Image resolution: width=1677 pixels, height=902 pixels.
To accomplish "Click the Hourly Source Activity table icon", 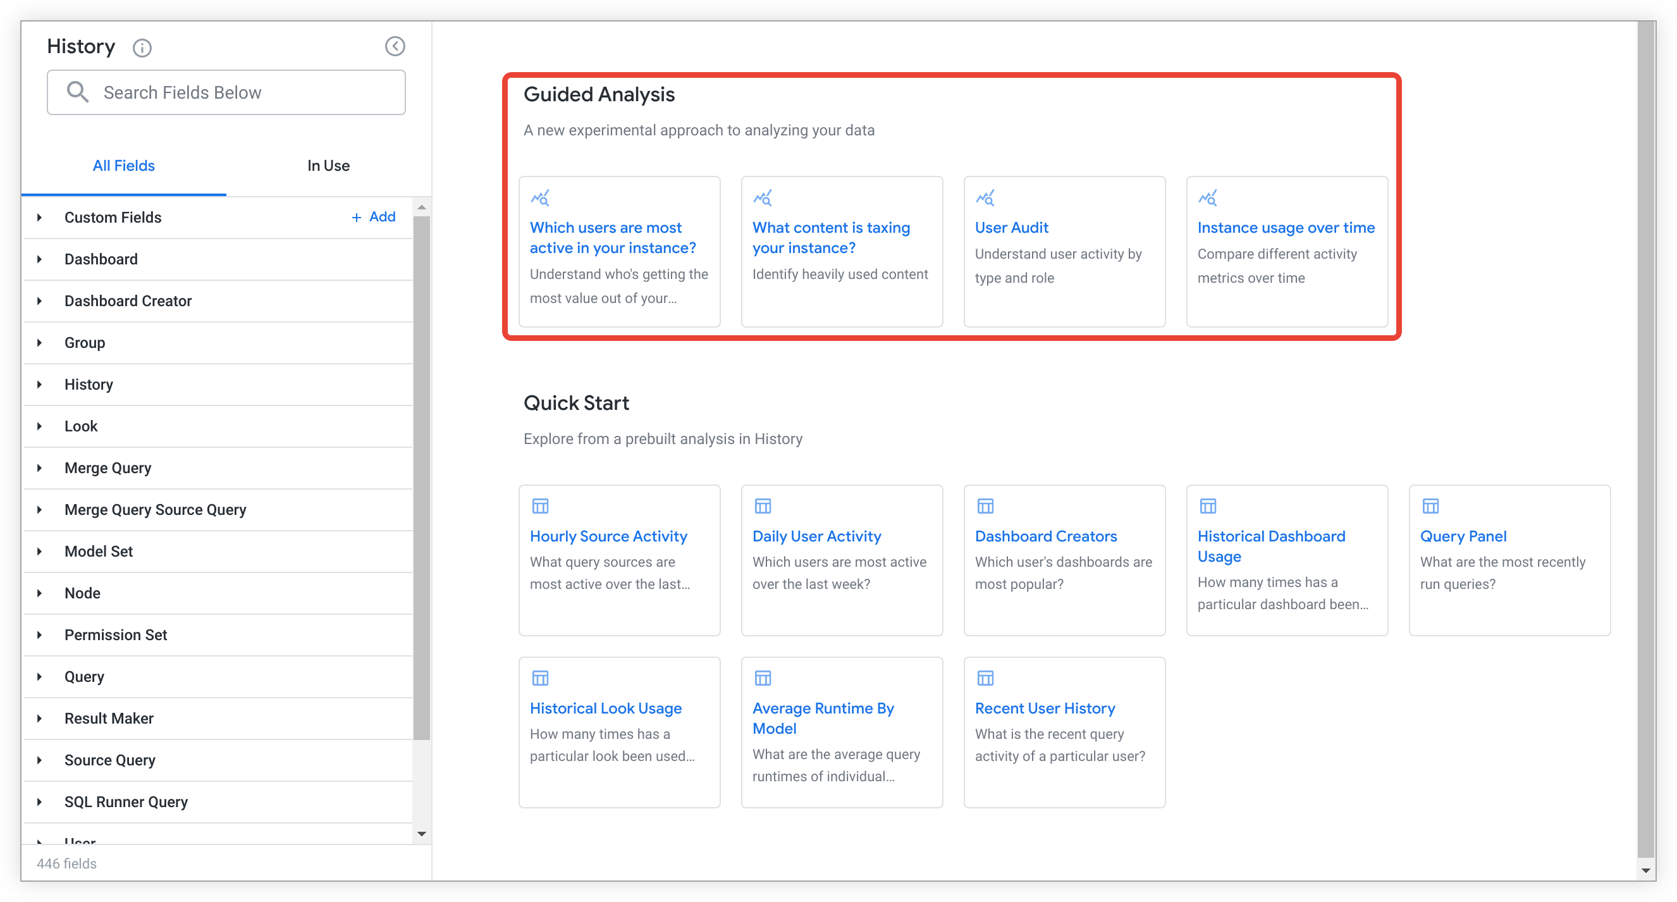I will [x=539, y=506].
